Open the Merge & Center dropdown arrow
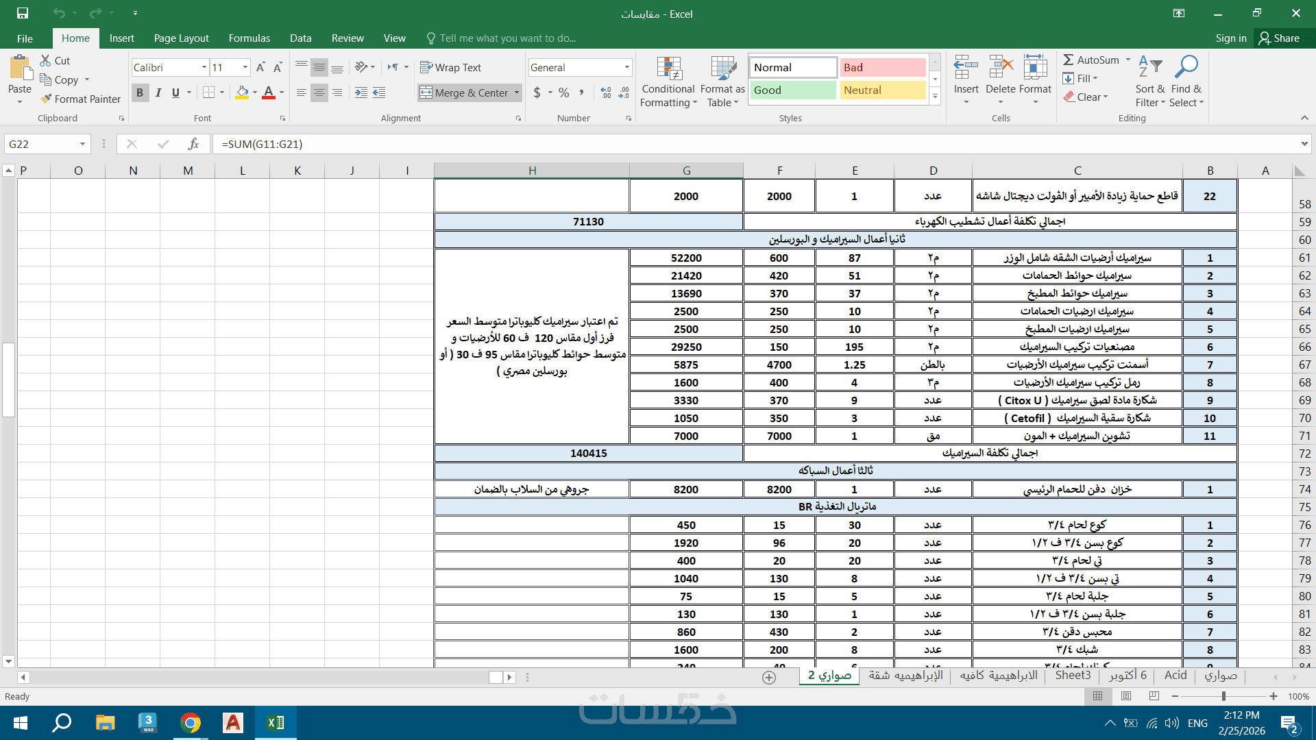1316x740 pixels. pos(517,92)
